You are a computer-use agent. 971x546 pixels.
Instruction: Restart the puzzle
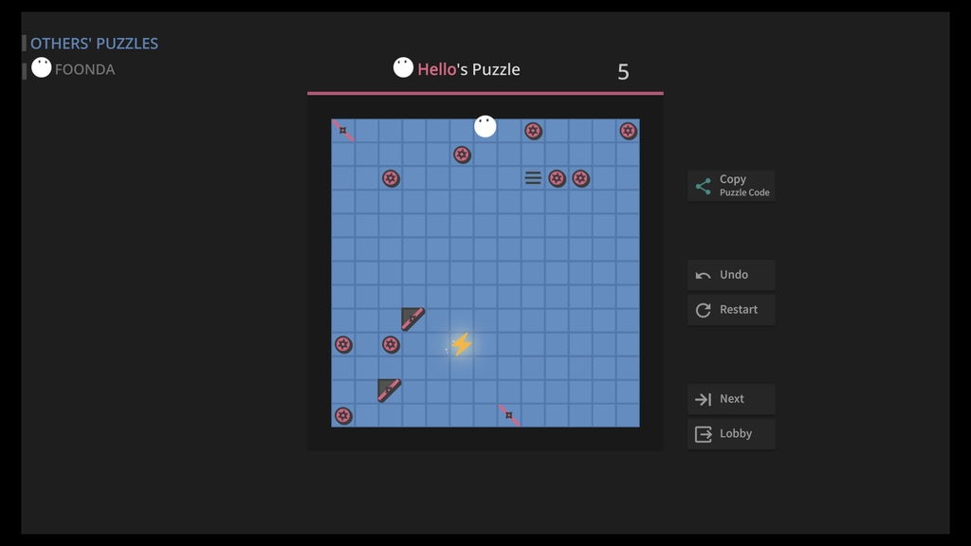(x=731, y=310)
